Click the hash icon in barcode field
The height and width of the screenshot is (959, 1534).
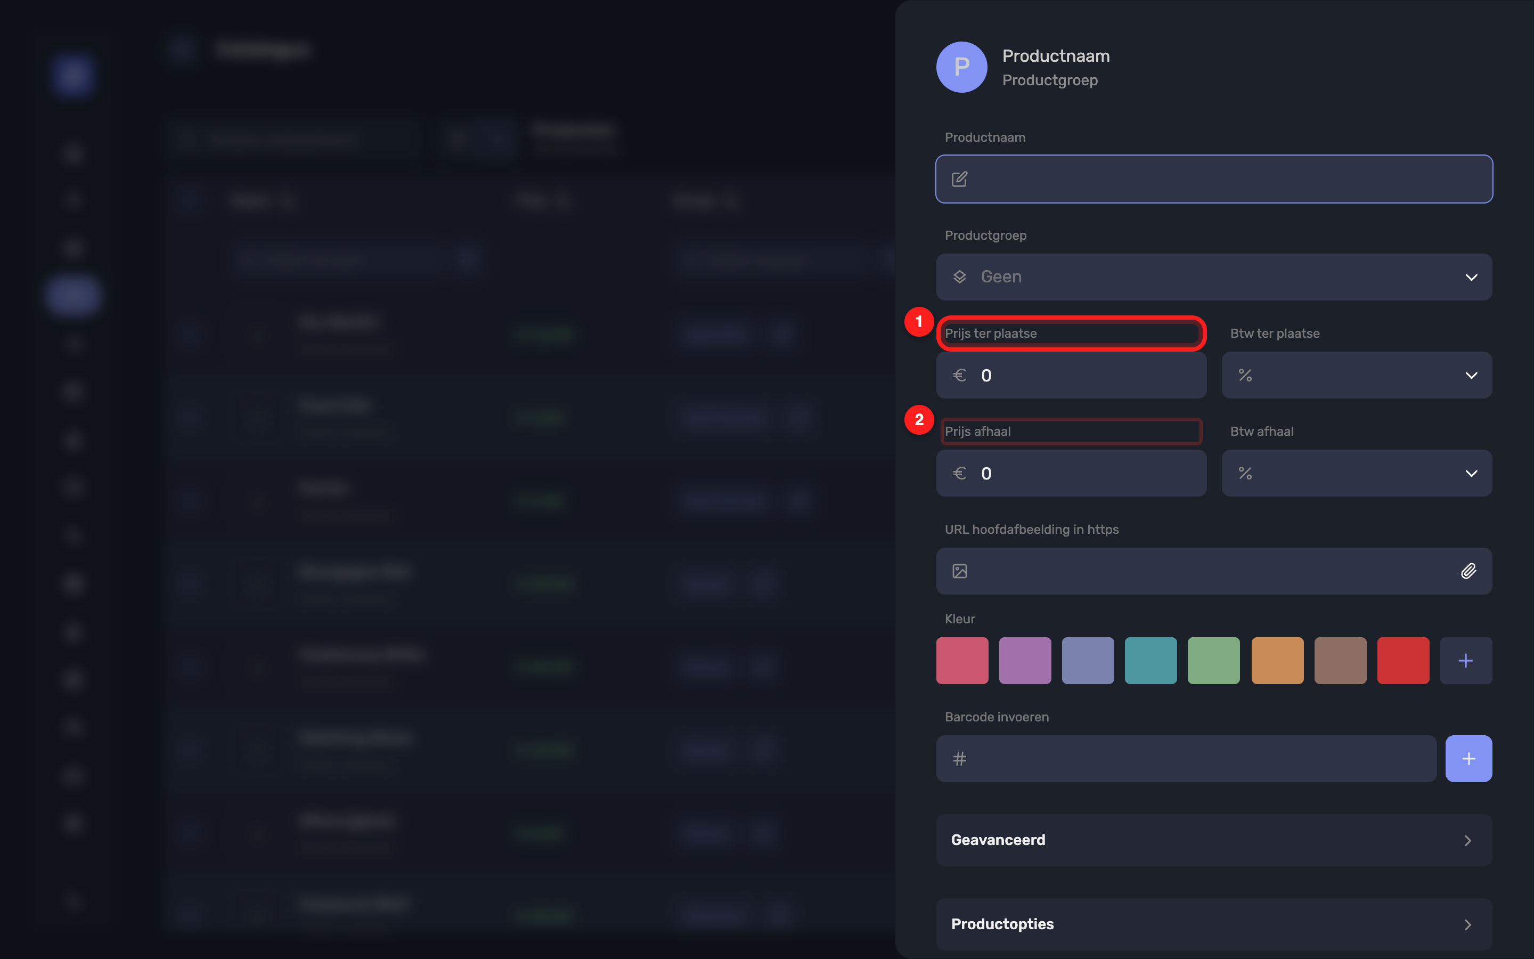[x=960, y=759]
